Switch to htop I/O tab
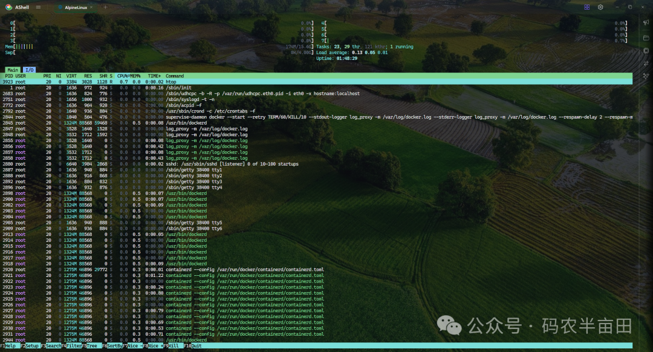This screenshot has width=653, height=352. point(29,70)
